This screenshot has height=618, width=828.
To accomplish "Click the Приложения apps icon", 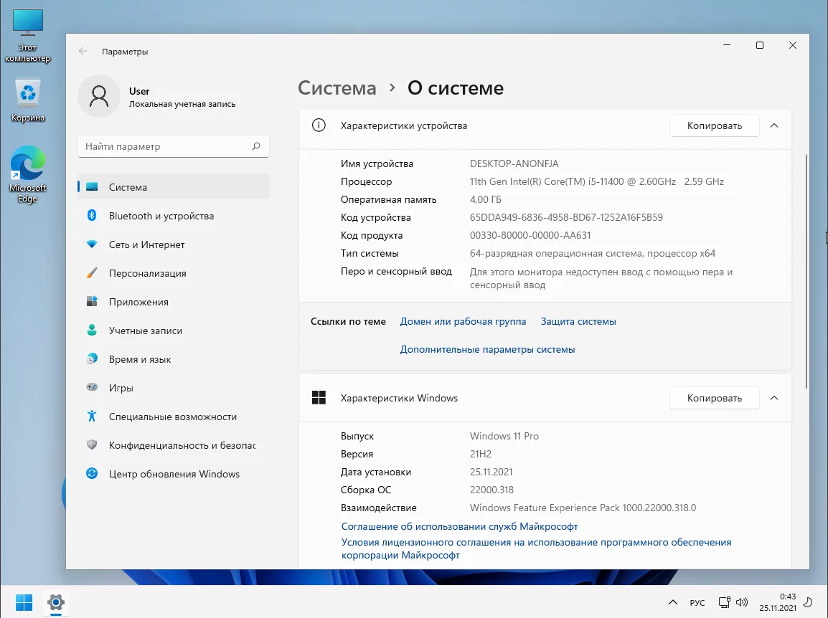I will coord(92,301).
